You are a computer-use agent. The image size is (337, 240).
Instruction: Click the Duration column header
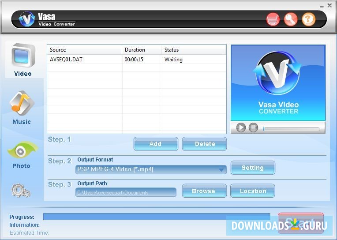[142, 50]
